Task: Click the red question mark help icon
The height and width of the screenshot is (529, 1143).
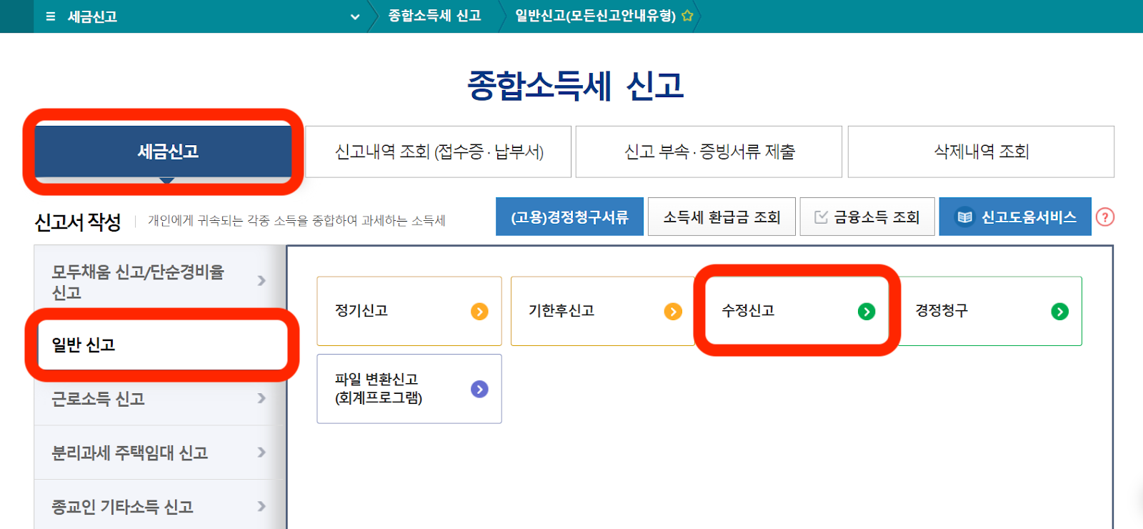Action: (x=1105, y=217)
